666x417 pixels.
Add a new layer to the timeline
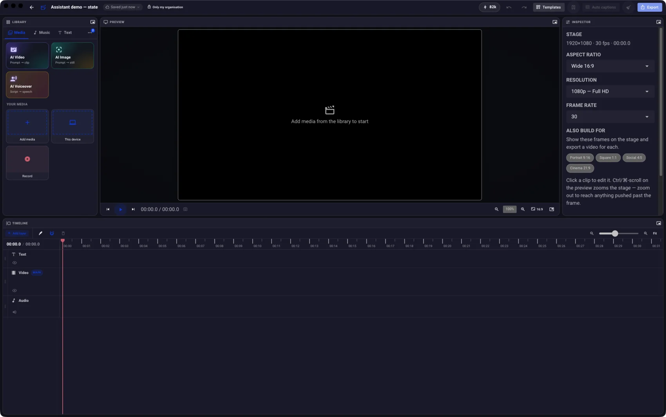17,233
